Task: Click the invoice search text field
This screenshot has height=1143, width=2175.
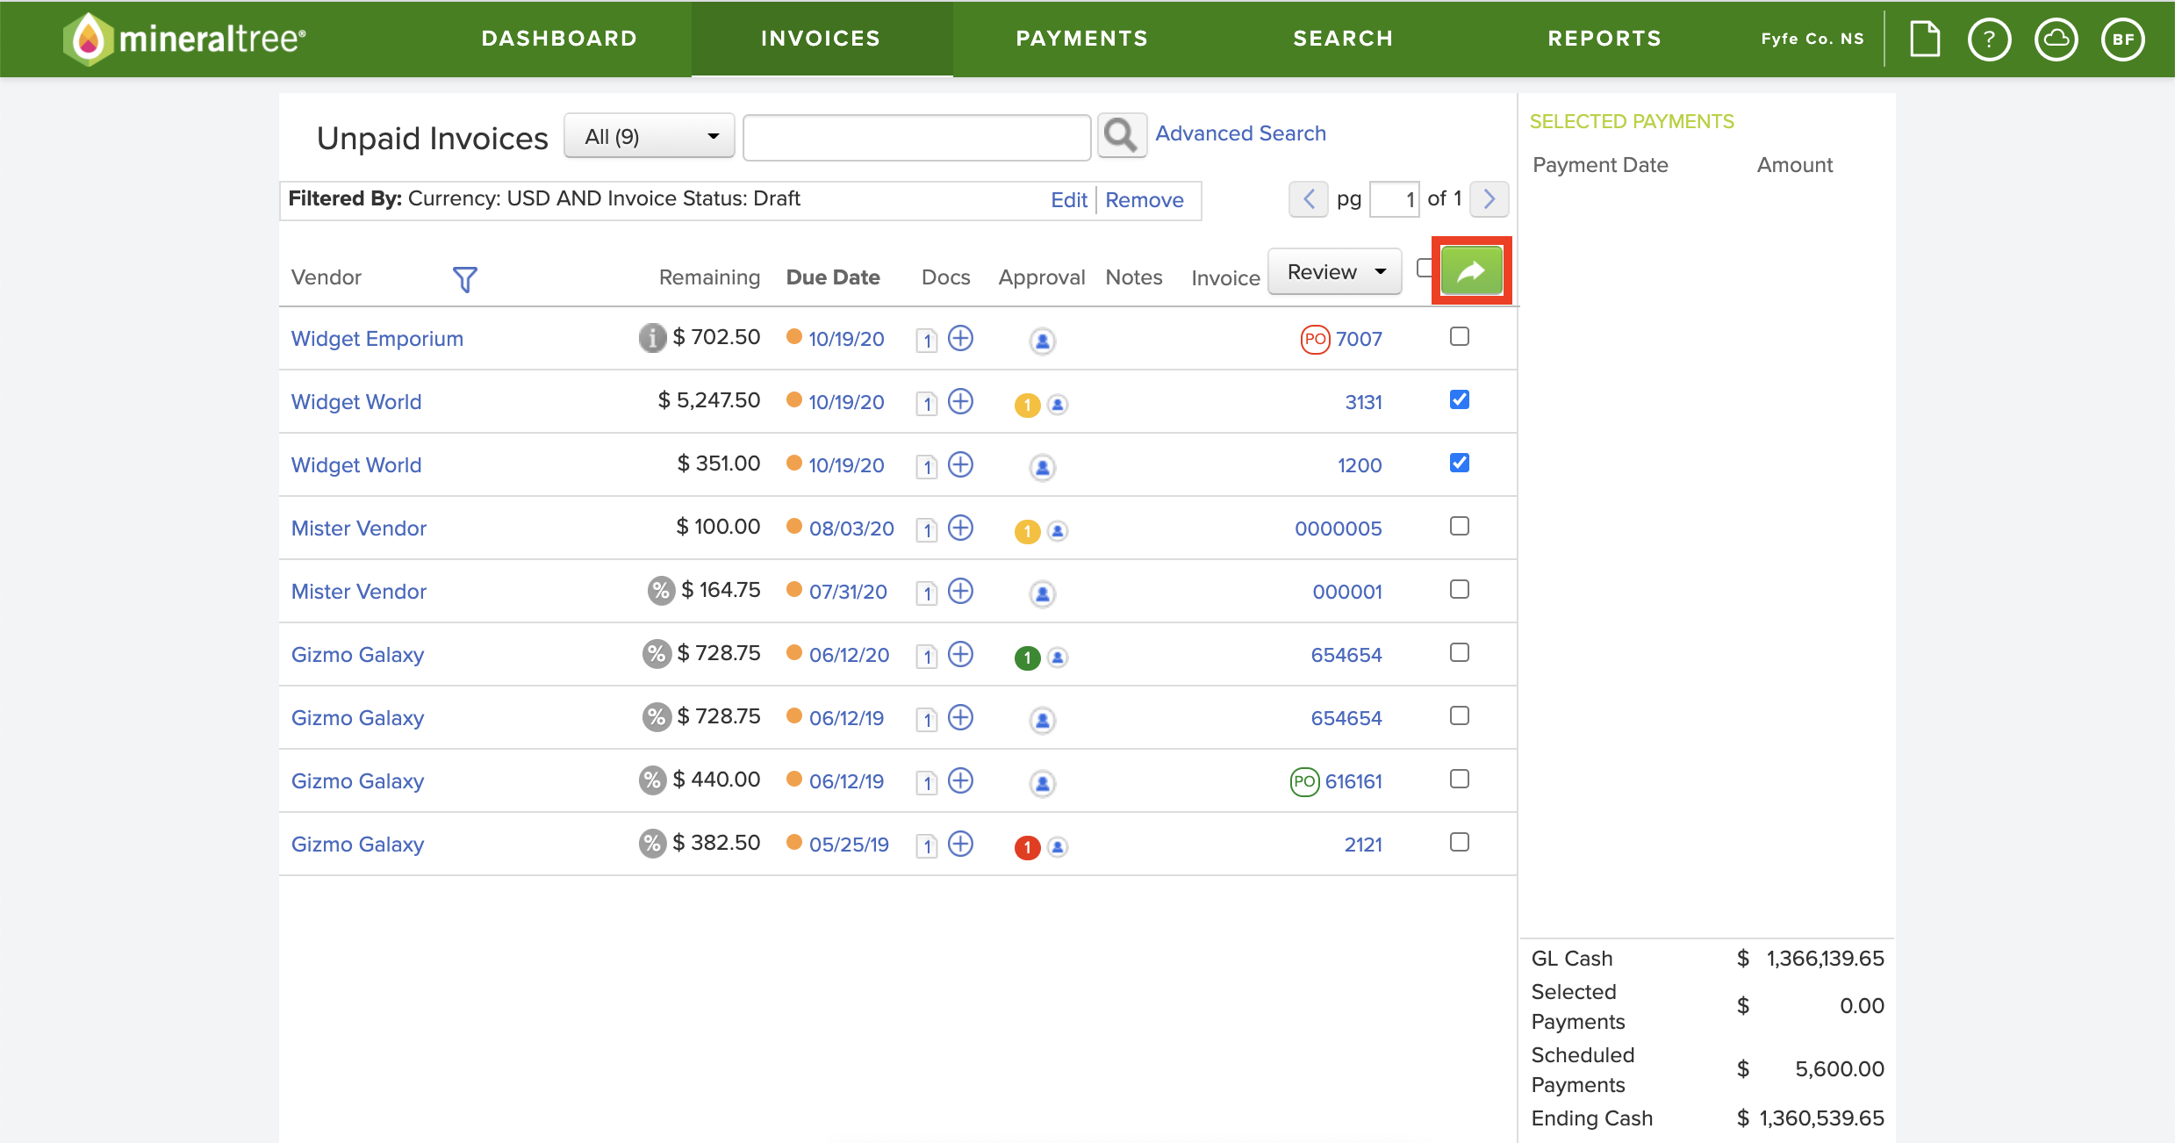Action: point(917,137)
